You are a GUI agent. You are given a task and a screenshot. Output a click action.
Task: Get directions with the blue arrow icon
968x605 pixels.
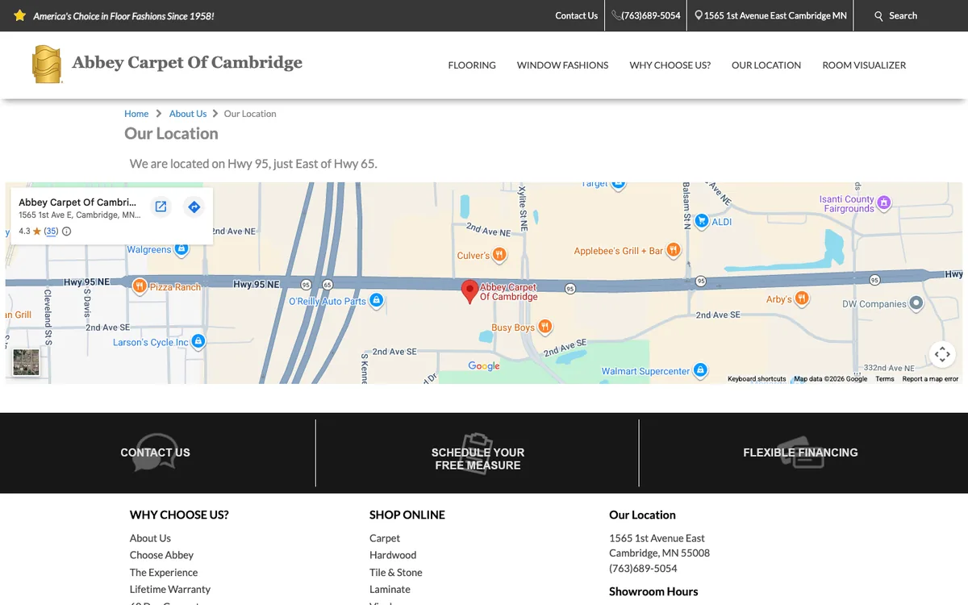194,207
